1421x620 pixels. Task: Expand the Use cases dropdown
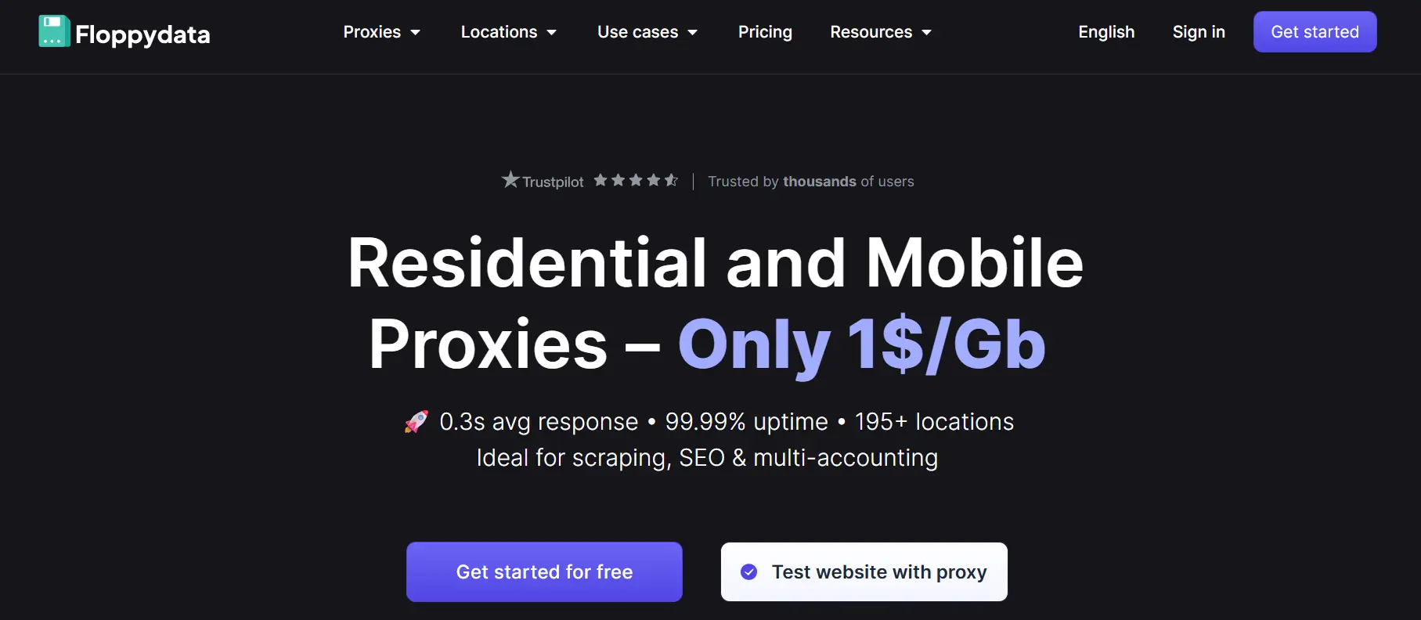[x=647, y=32]
